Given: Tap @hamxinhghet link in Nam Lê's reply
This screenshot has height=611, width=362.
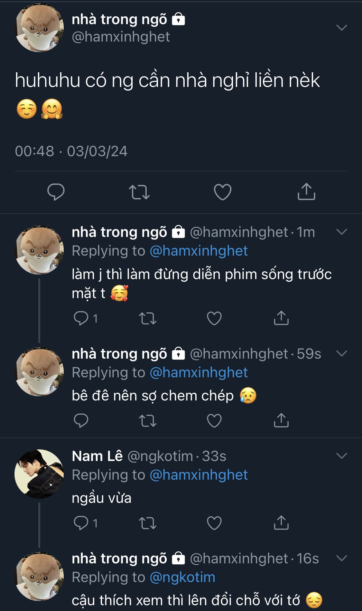Looking at the screenshot, I should point(199,475).
